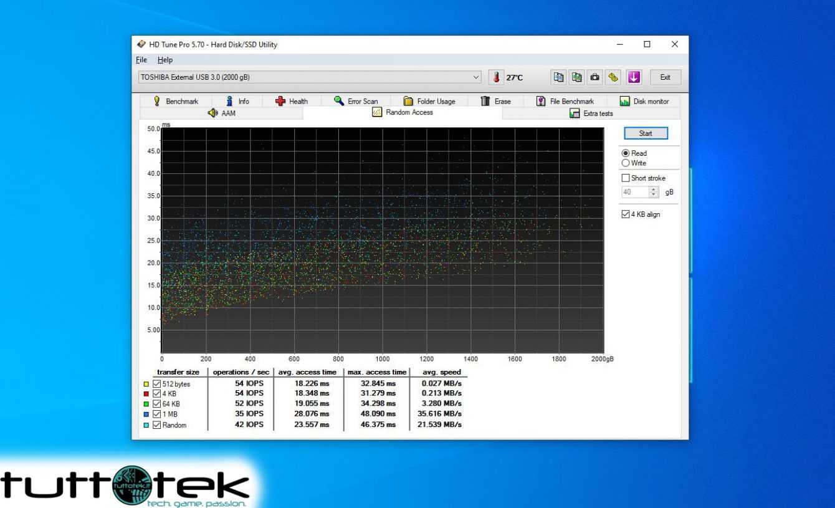Toggle the 1 MB transfer size checkbox
The image size is (835, 508).
[x=157, y=413]
